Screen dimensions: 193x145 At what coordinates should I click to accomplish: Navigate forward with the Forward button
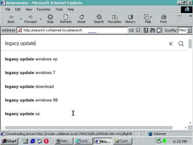30,19
